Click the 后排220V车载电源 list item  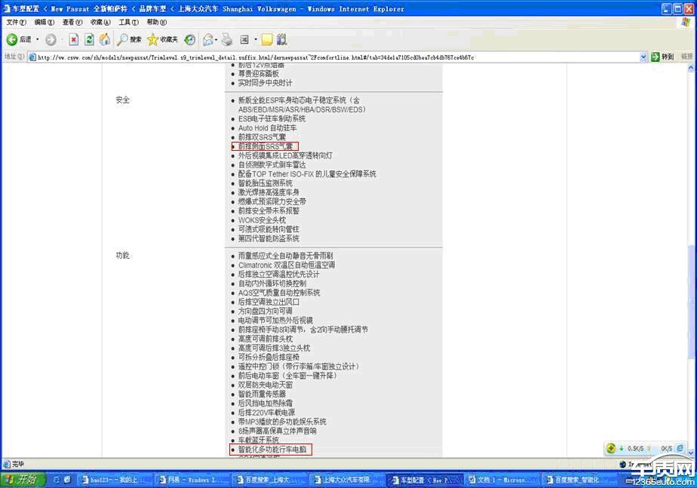point(266,413)
